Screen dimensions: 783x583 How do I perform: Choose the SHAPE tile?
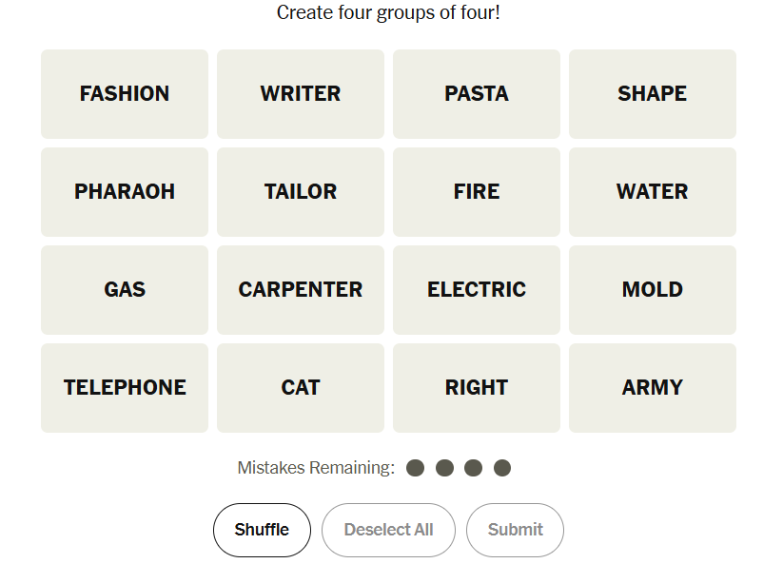click(653, 94)
